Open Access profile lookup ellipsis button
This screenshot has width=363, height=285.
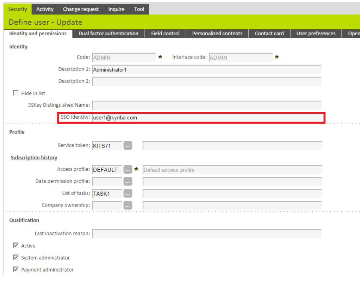point(128,170)
